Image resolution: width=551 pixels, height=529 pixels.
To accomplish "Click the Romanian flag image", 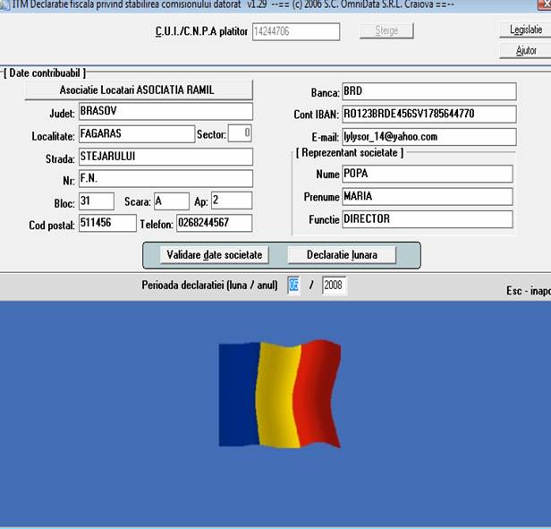I will 279,393.
